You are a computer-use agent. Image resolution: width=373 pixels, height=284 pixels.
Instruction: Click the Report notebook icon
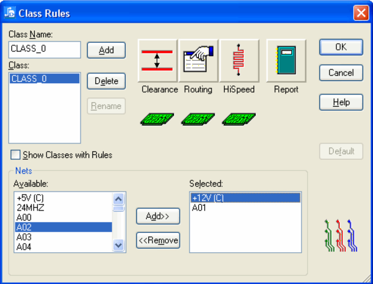286,61
